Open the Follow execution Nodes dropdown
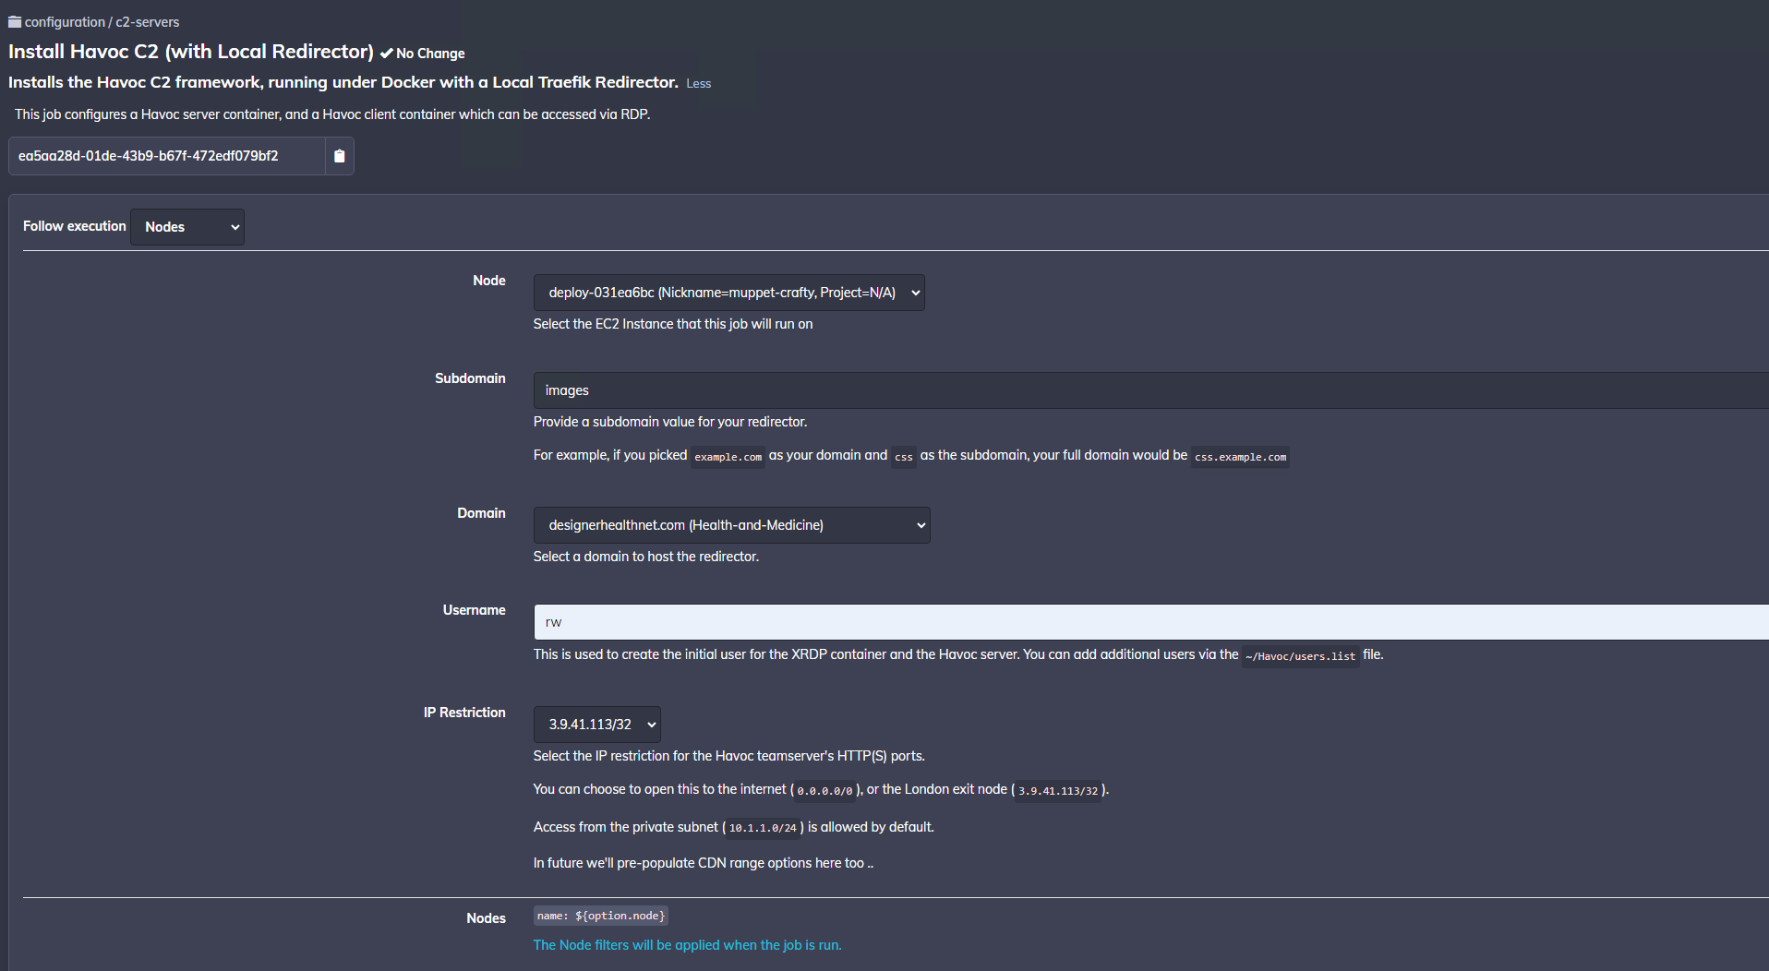This screenshot has width=1769, height=971. coord(187,227)
